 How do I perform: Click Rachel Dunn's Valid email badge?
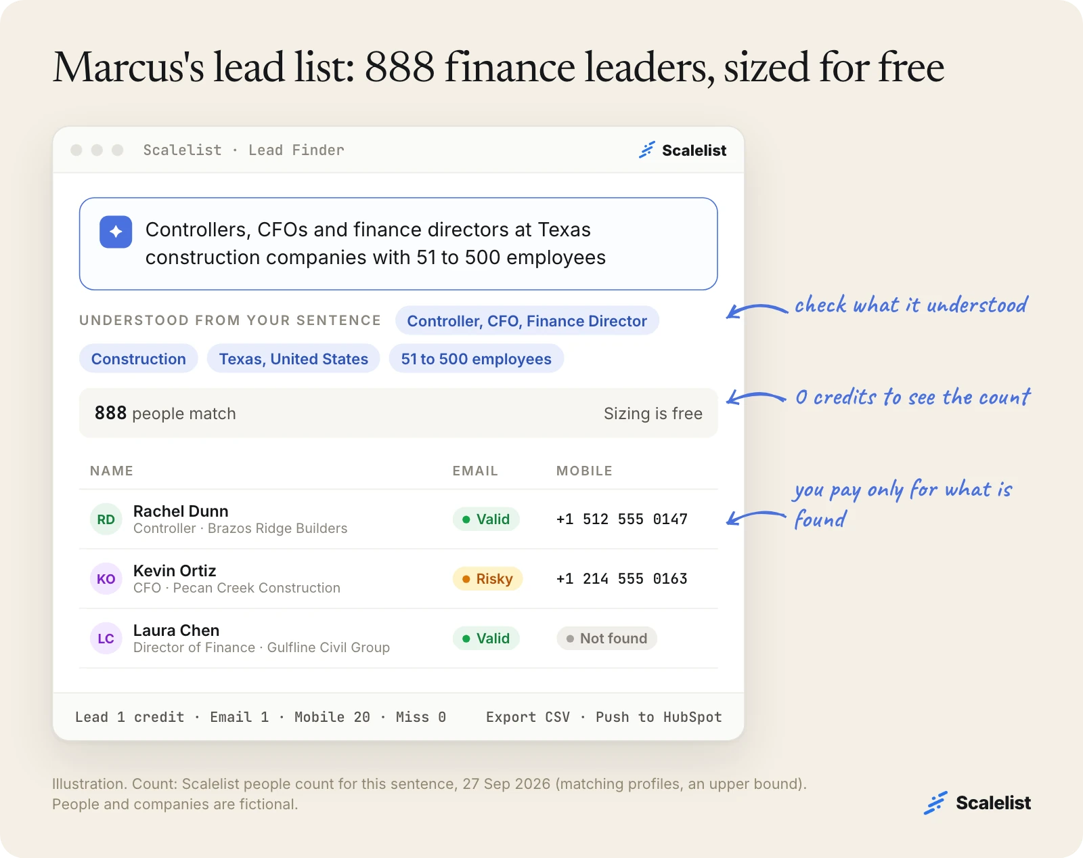coord(486,519)
